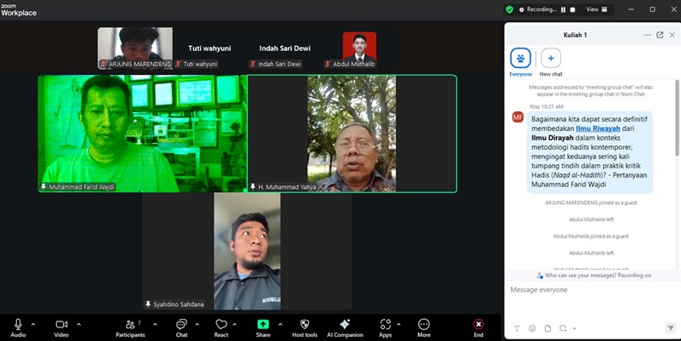The height and width of the screenshot is (341, 681).
Task: Select Muhammad Farid Wajdi video tile
Action: (x=142, y=134)
